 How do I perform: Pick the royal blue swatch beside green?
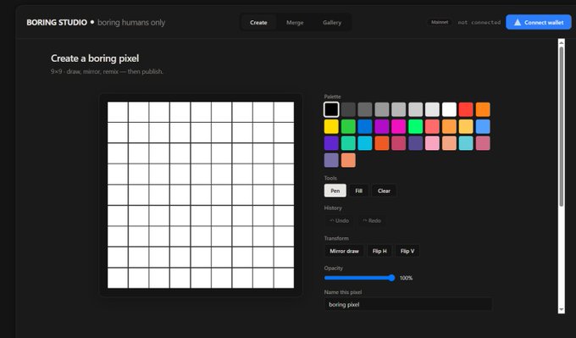click(x=365, y=126)
